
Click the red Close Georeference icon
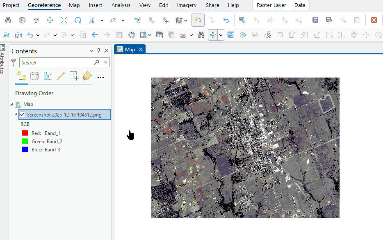click(374, 20)
